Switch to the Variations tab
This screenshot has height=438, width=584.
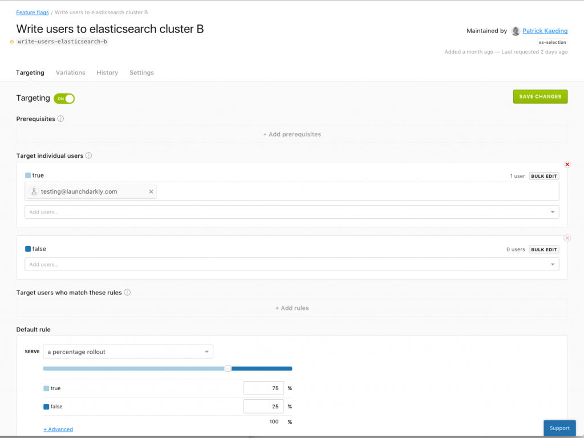pyautogui.click(x=70, y=72)
